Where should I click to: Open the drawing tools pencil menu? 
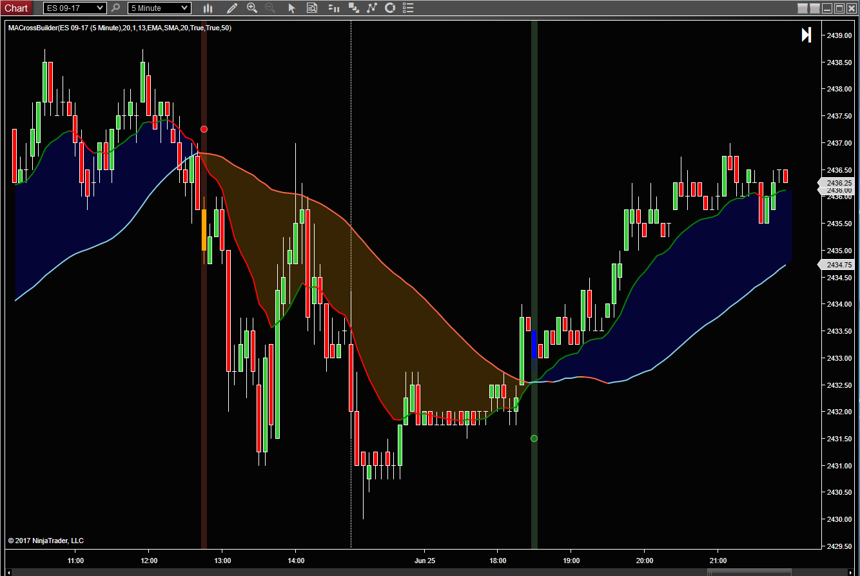coord(232,8)
